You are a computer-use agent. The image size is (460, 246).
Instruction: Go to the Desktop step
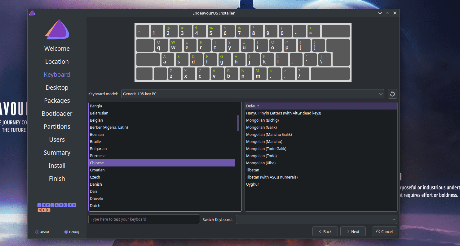tap(57, 88)
